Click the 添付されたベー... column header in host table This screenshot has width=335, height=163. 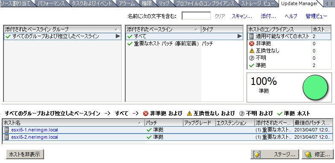point(274,123)
